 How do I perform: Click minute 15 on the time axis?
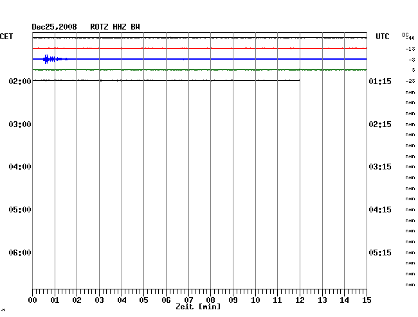point(367,300)
